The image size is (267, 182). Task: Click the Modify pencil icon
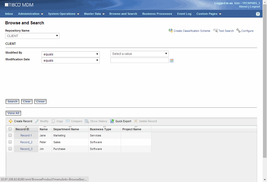(x=37, y=121)
